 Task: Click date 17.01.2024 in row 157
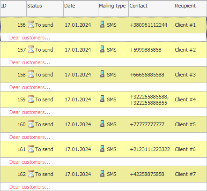[78, 50]
